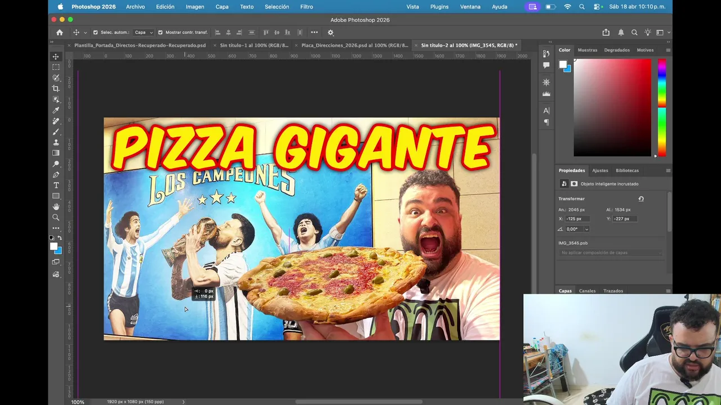
Task: Select the Rectangle shape tool
Action: (56, 196)
